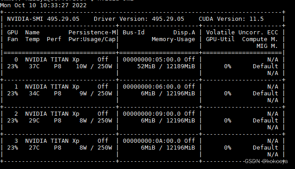
Task: Click "NVIDIA TITAN Xp" name for GPU 3
Action: pos(52,141)
